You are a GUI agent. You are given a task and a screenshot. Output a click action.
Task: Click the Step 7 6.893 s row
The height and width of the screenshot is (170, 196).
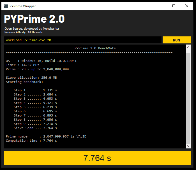35,115
